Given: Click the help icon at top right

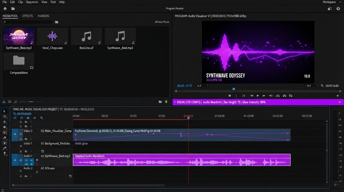Looking at the screenshot, I should coord(338,8).
